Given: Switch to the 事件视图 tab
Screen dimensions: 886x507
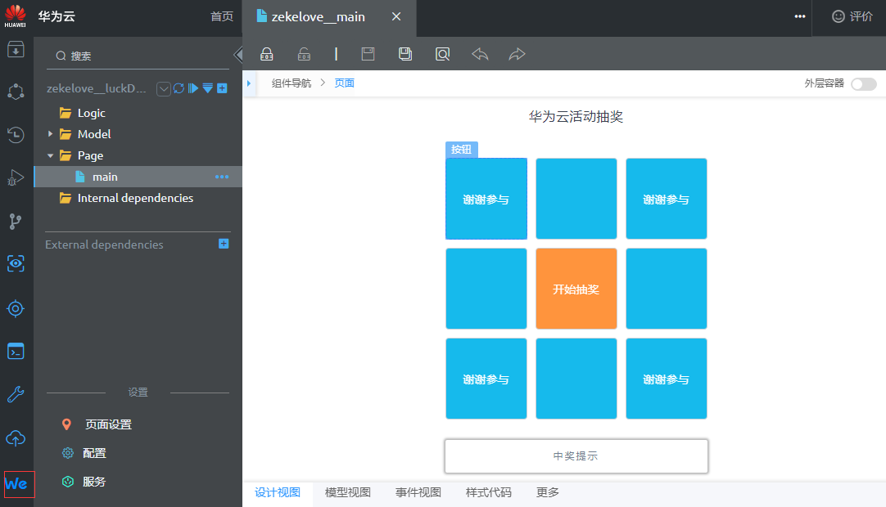Looking at the screenshot, I should [x=418, y=492].
